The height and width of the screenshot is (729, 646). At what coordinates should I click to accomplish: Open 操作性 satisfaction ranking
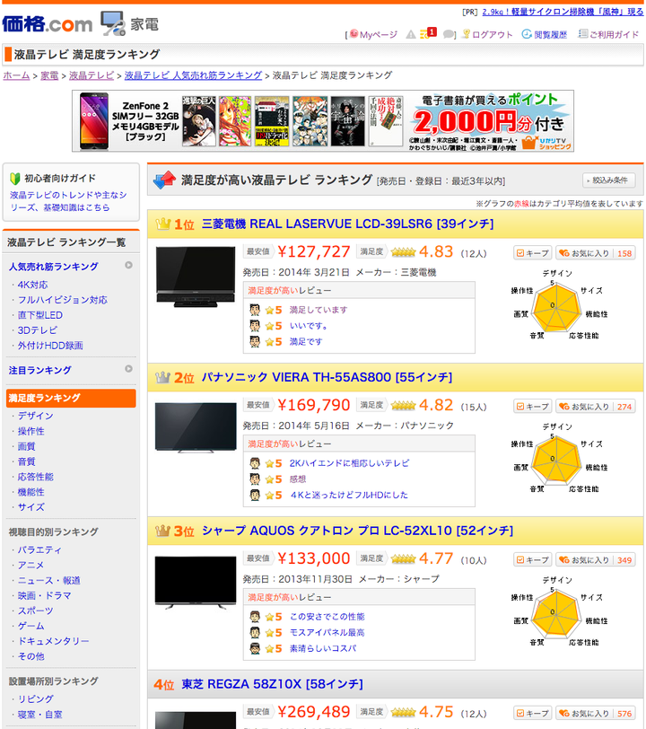[x=31, y=431]
